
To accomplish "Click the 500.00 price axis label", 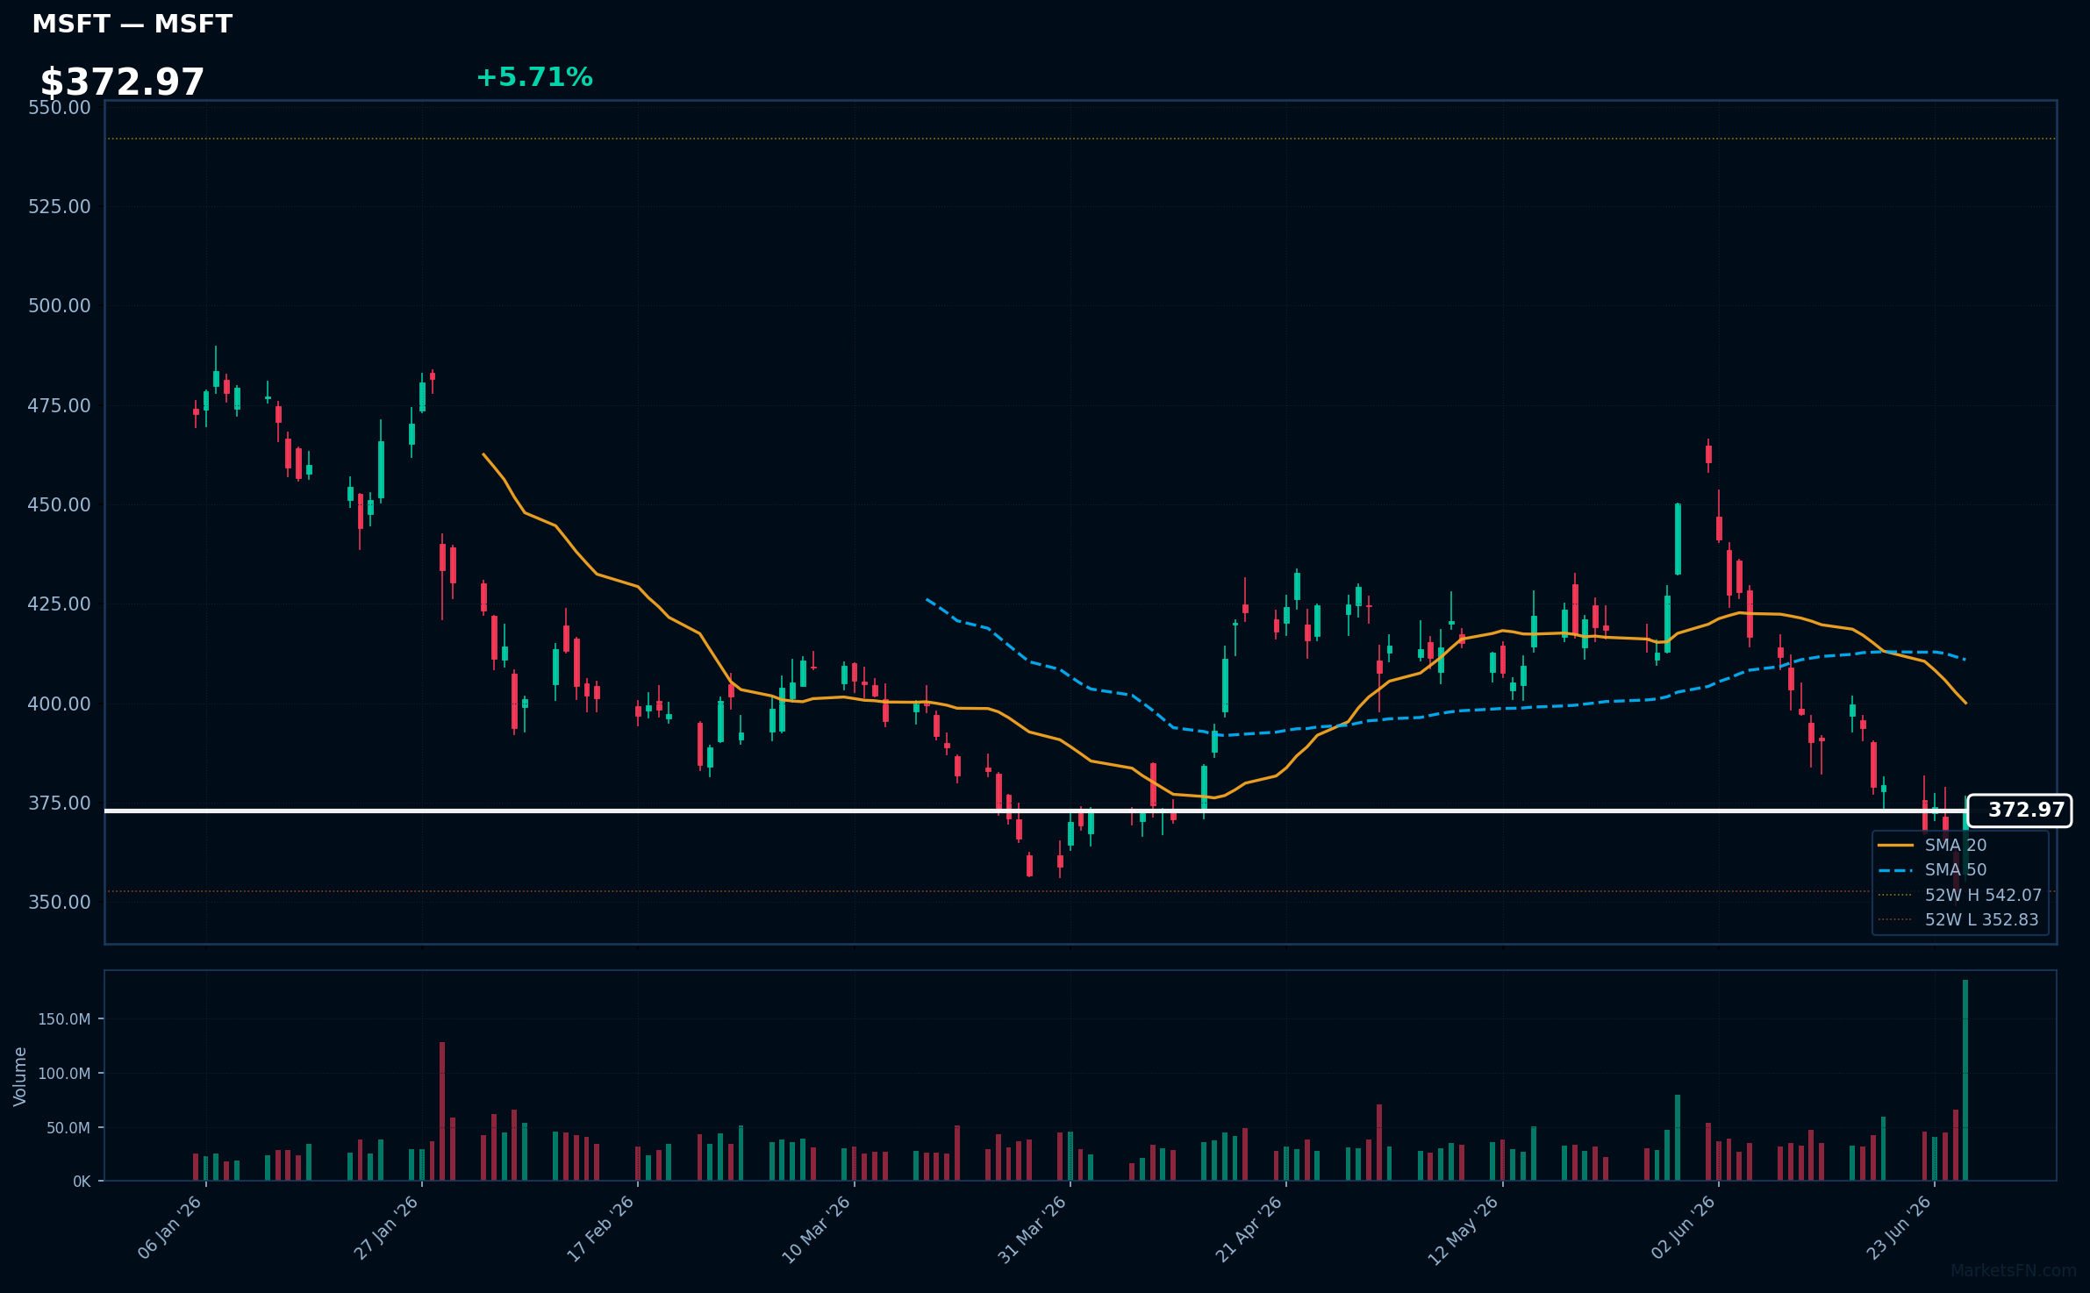I will (60, 306).
